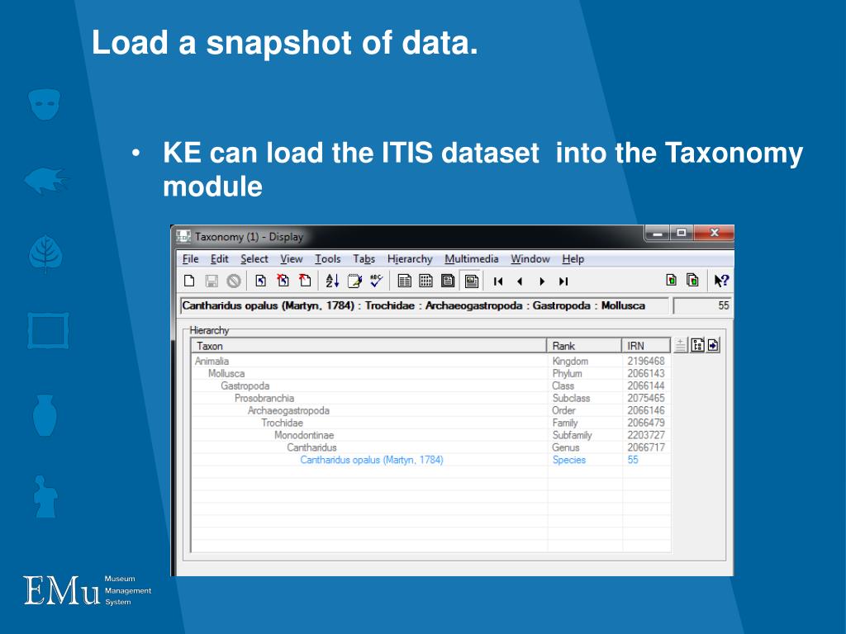Click the red-cross blue-arrow page icon
The height and width of the screenshot is (634, 846).
(283, 281)
